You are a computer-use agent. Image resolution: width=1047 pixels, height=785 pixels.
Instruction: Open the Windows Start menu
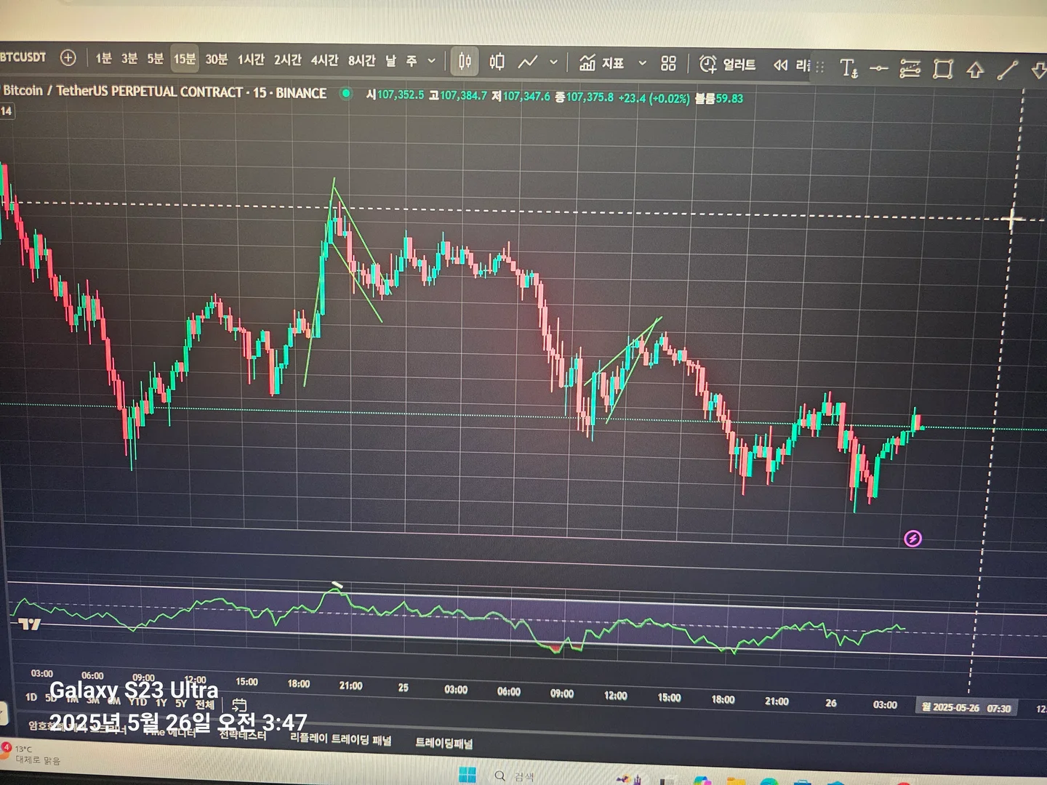pyautogui.click(x=467, y=775)
